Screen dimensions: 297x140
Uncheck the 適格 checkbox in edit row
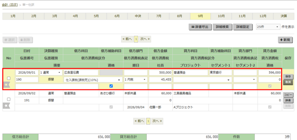[x=111, y=86]
